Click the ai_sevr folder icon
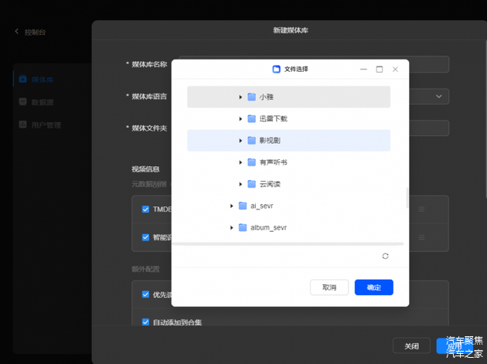Viewport: 487px width, 364px height. [242, 206]
